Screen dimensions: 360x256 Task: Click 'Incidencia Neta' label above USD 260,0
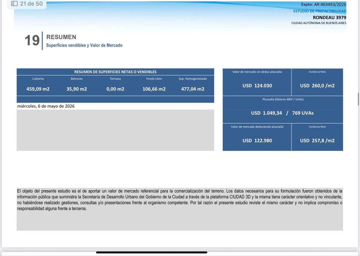pos(317,72)
